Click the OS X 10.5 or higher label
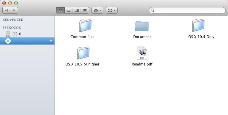The width and height of the screenshot is (228, 115). click(82, 64)
